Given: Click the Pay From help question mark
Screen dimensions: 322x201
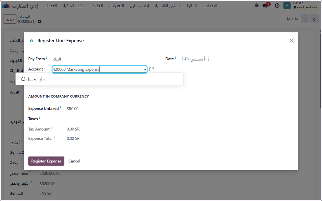Looking at the screenshot, I should pos(47,58).
